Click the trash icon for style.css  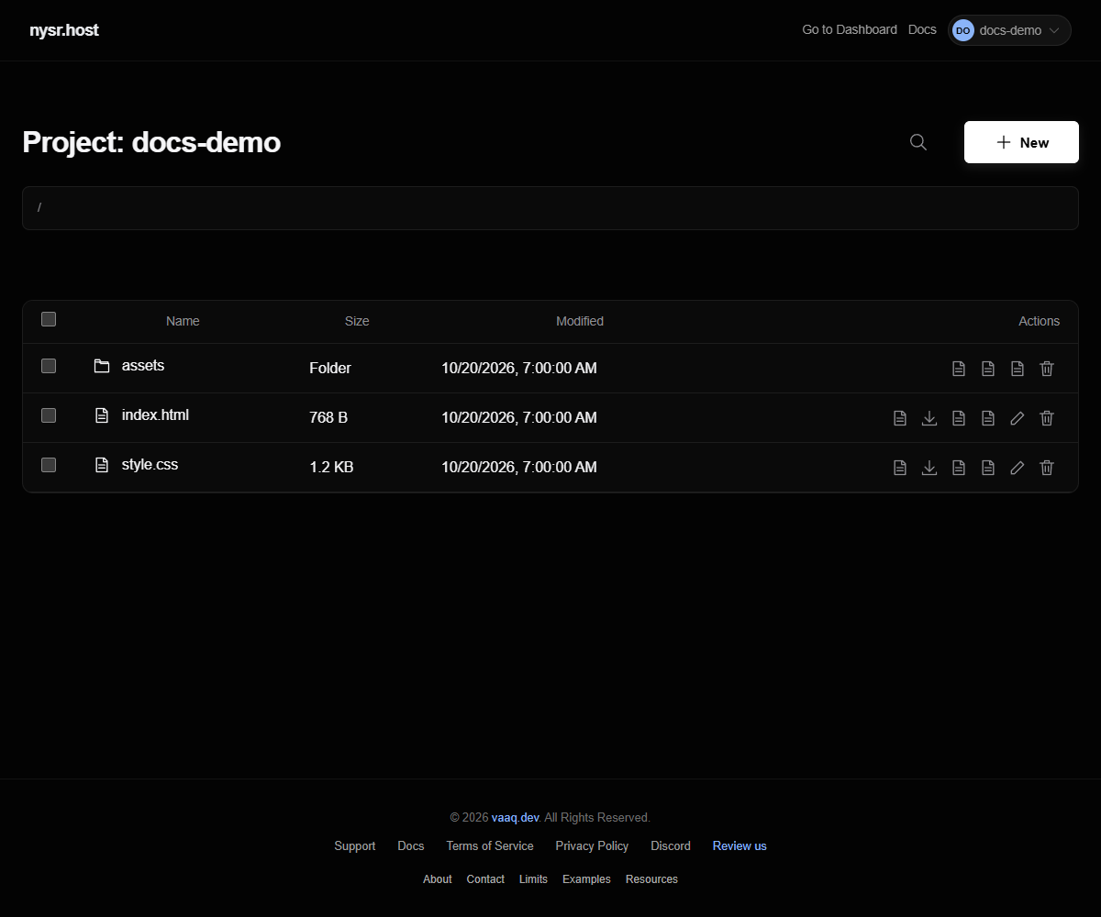(x=1047, y=468)
